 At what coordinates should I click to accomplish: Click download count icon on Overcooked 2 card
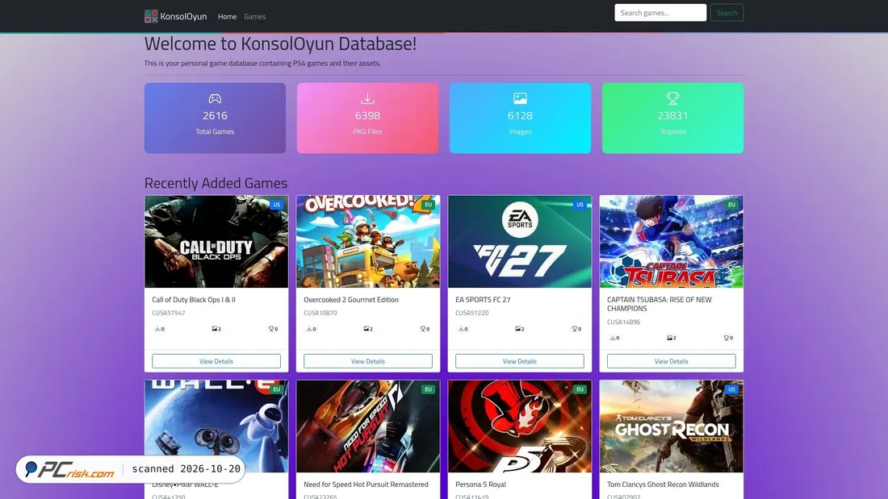point(309,329)
